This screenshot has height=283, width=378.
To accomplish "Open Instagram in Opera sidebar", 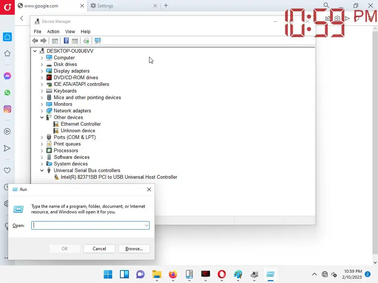I will coord(7,109).
